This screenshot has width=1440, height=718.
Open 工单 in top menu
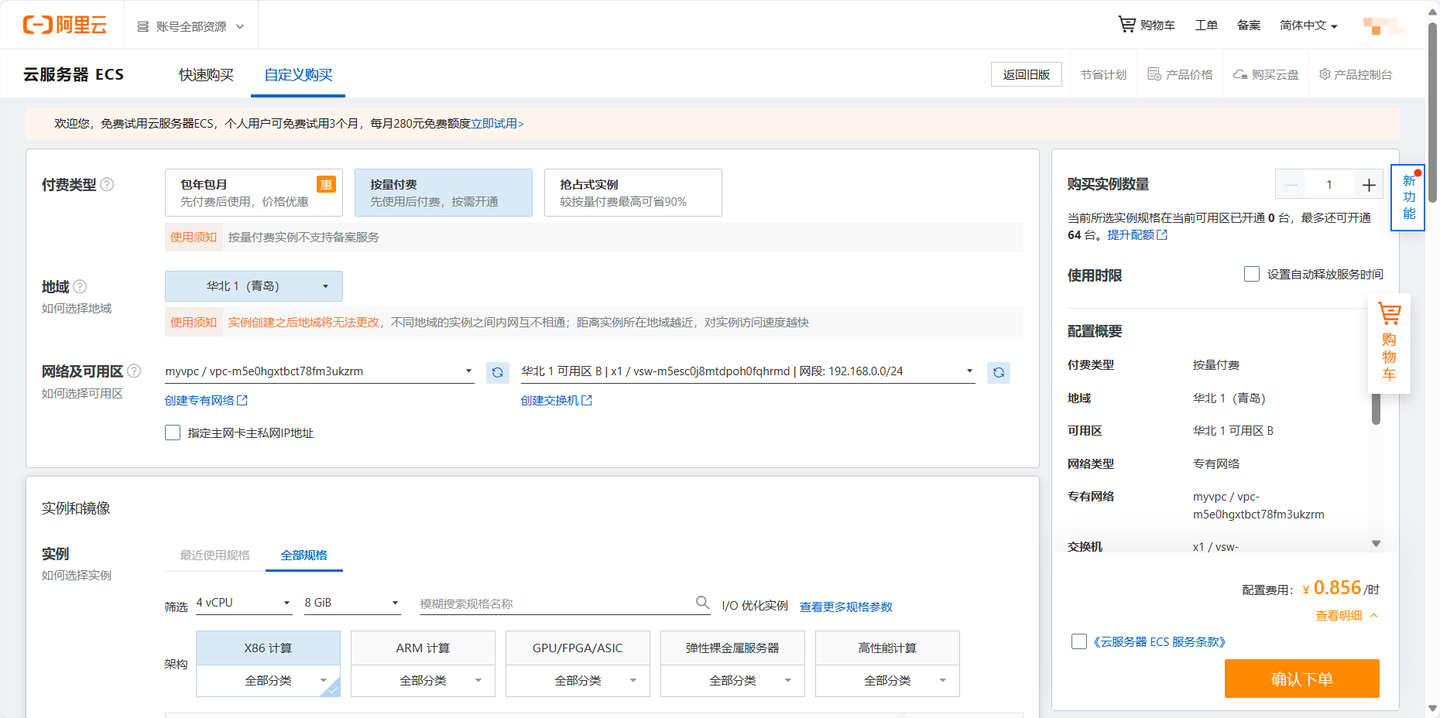(1206, 25)
